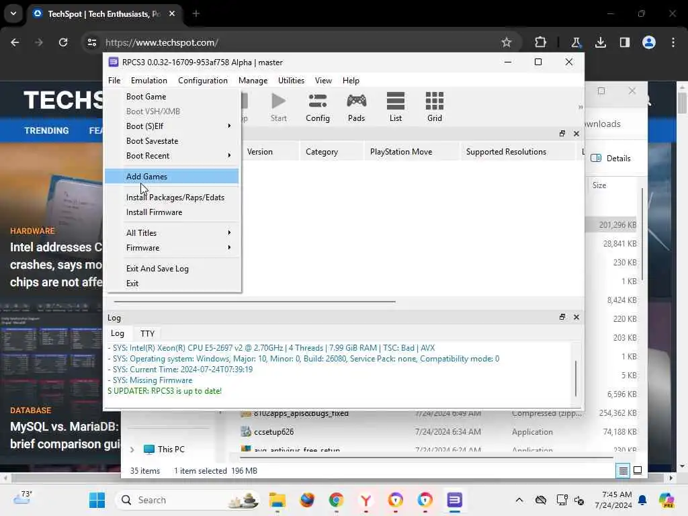
Task: Open Chrome three-dot menu
Action: (x=673, y=42)
